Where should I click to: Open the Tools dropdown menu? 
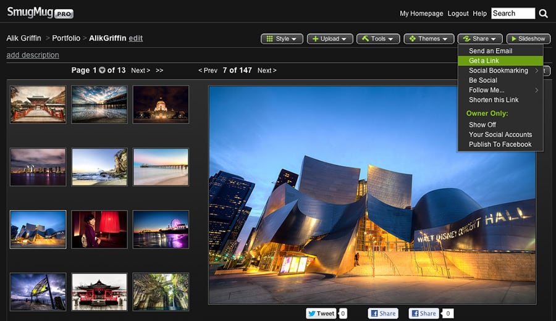pos(378,39)
